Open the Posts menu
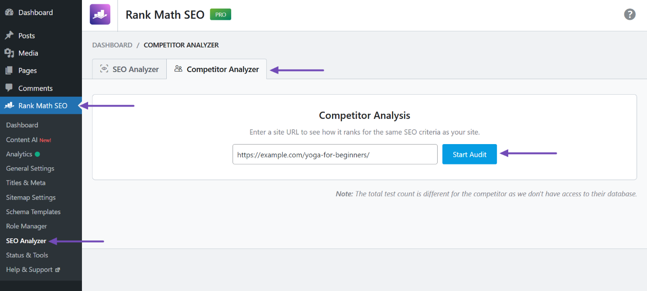Screen dimensions: 647x291 click(x=41, y=36)
